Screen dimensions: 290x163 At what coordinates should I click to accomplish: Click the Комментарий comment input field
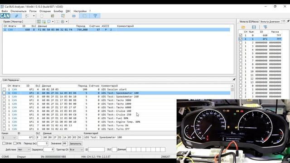[130, 138]
